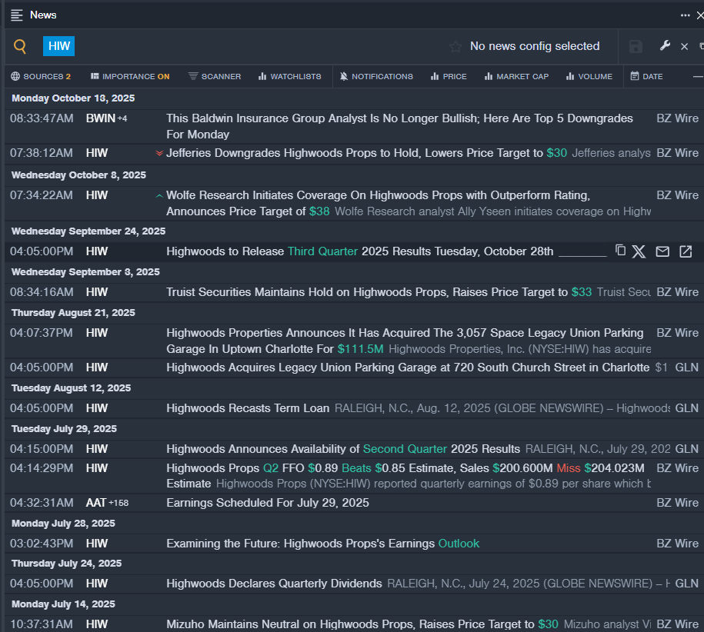This screenshot has height=632, width=704.
Task: Star the news config as favorite
Action: coord(455,47)
